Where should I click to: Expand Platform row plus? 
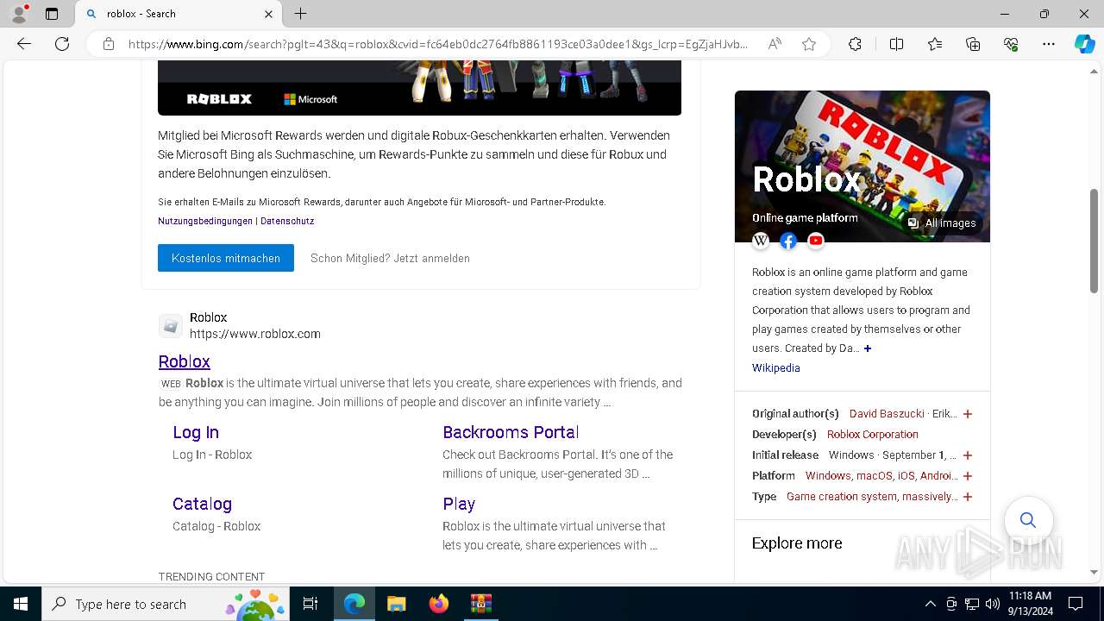pyautogui.click(x=968, y=476)
